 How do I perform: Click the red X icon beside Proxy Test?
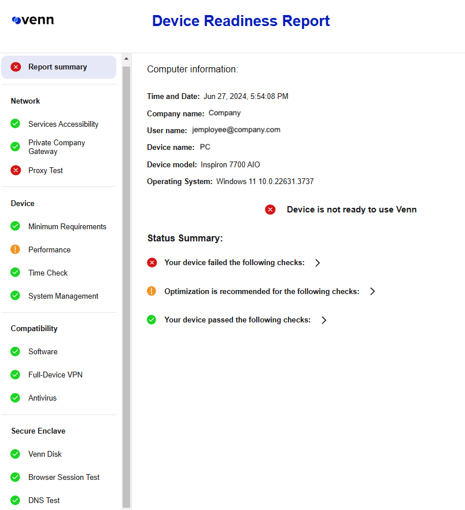click(16, 170)
